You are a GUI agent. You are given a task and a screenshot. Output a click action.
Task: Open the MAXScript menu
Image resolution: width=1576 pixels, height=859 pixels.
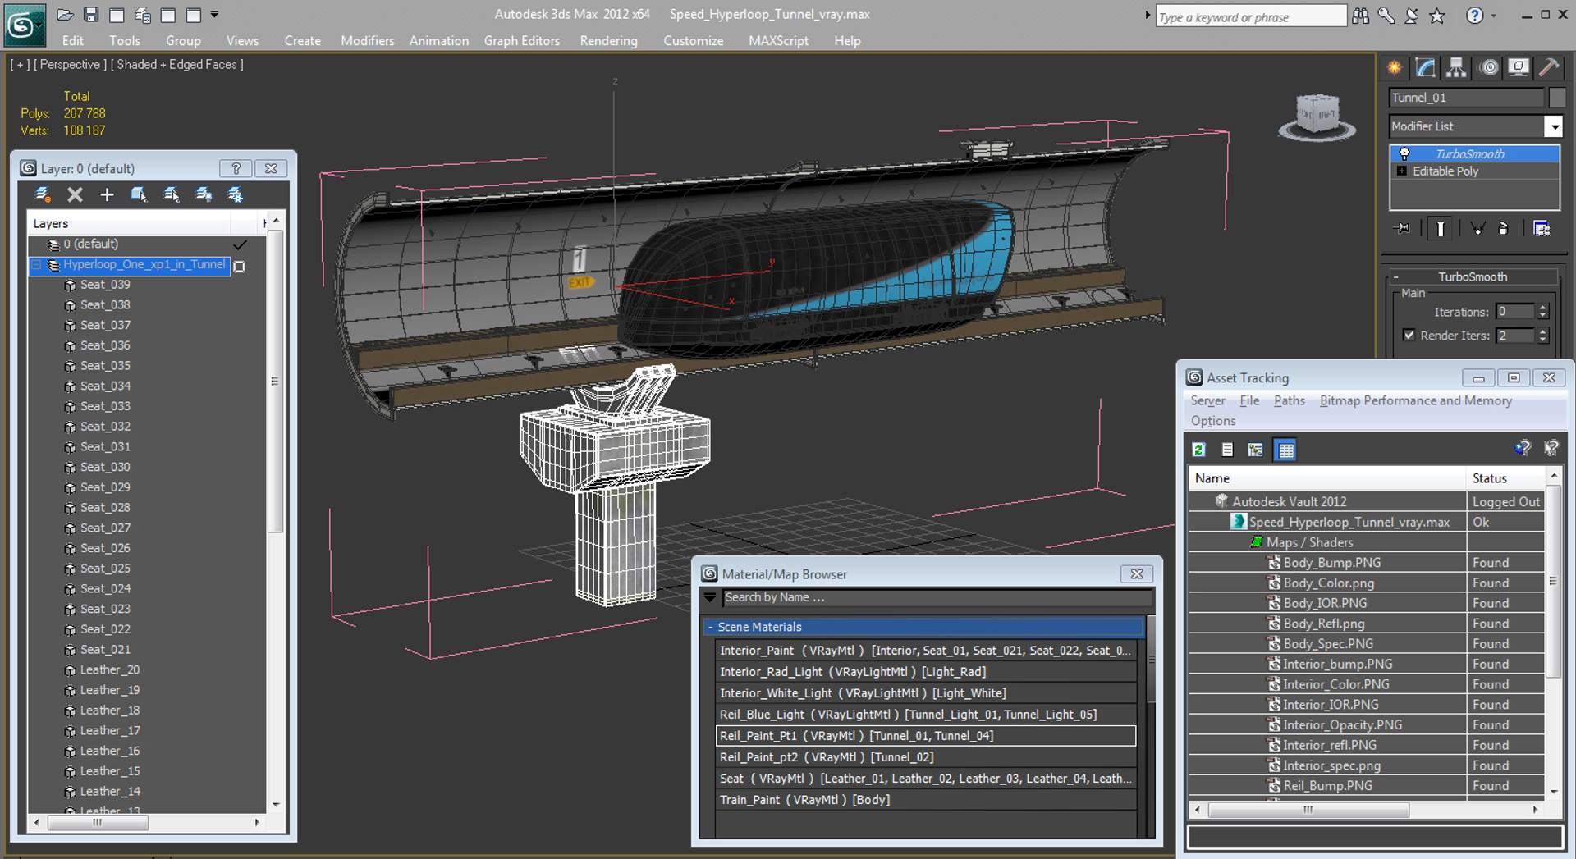click(778, 40)
